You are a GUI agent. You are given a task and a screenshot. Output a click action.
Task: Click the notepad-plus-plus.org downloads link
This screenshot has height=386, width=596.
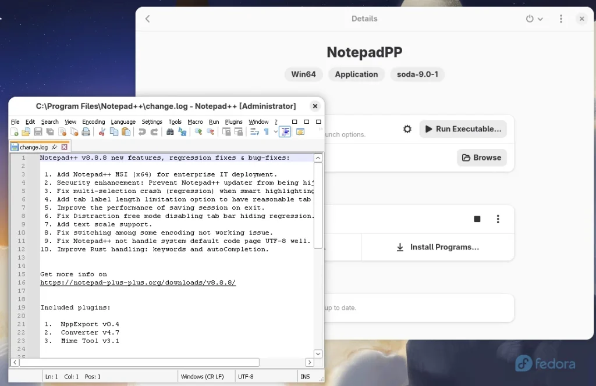tap(137, 283)
